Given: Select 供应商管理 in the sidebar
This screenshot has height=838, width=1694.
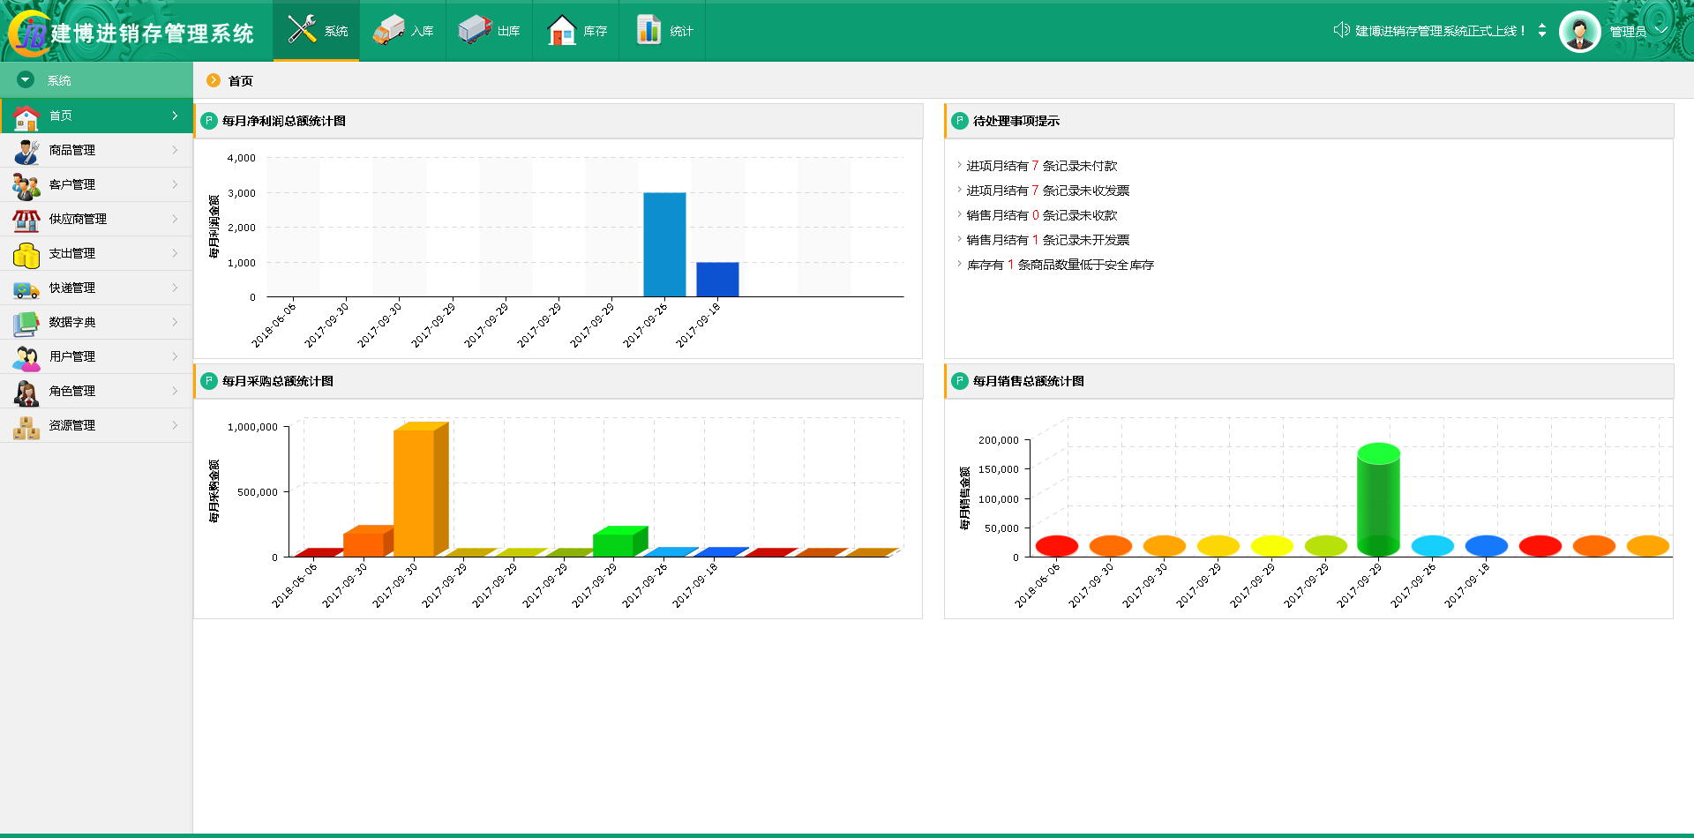Looking at the screenshot, I should pos(78,219).
